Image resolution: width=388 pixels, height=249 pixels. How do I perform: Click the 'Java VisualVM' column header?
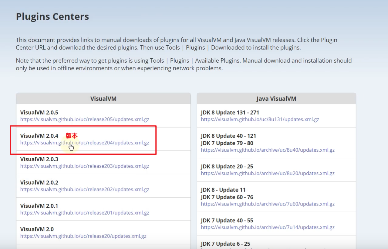point(276,99)
